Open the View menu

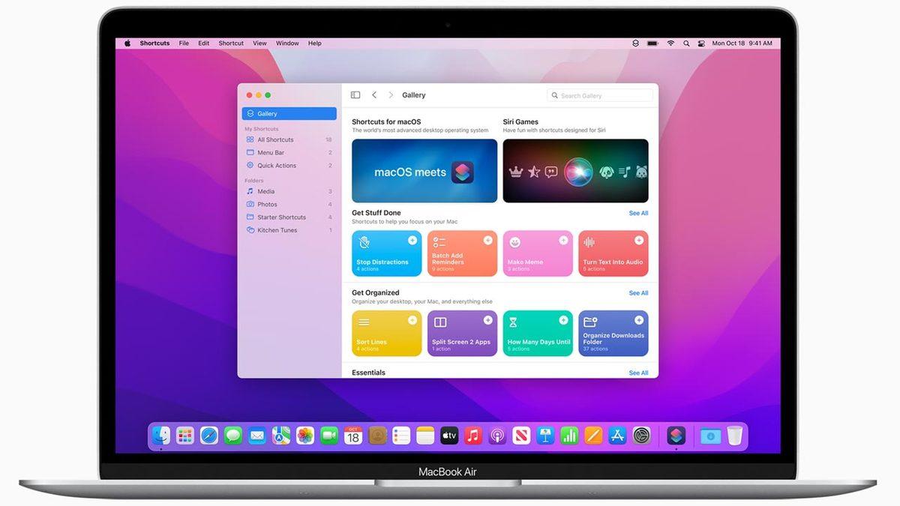coord(259,43)
